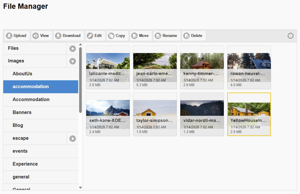Open the capitalized Accommodation folder
Screen dimensions: 300x194
point(41,100)
